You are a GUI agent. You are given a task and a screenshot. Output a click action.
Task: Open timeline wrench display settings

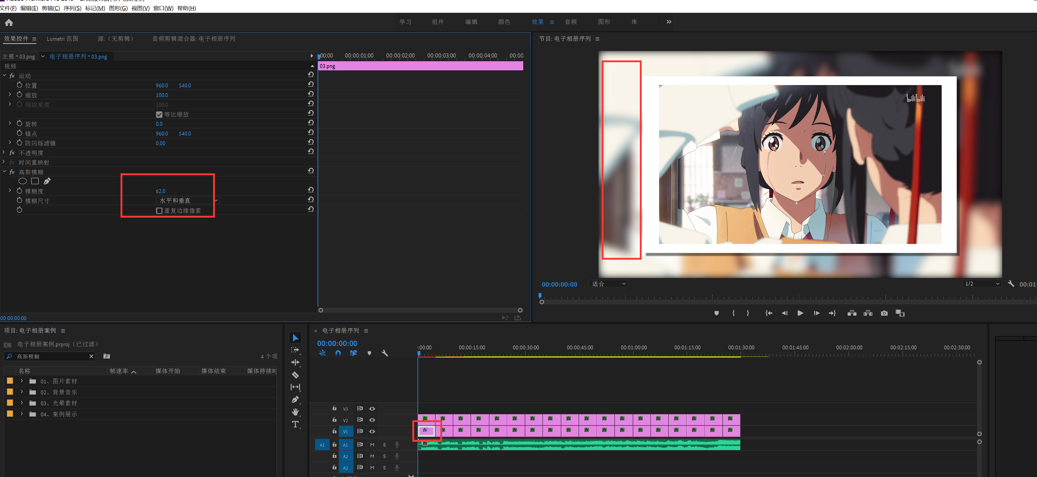pos(384,353)
